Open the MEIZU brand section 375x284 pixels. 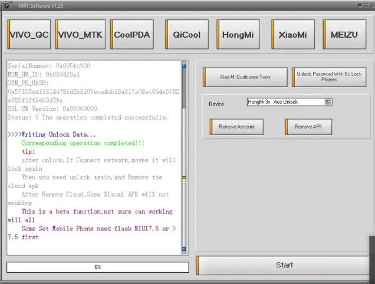[x=344, y=35]
